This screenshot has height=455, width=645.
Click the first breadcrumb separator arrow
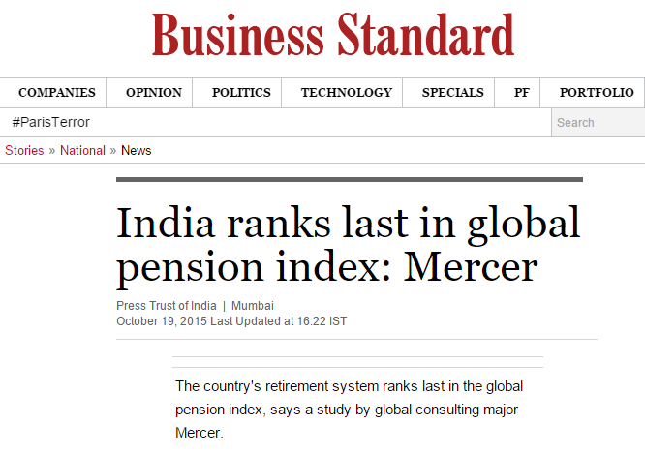tap(52, 151)
